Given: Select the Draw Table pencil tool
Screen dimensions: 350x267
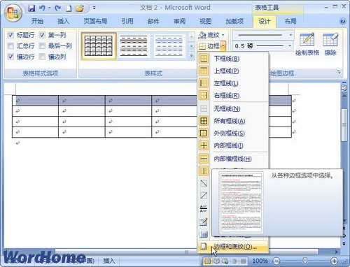Looking at the screenshot, I should tap(307, 44).
